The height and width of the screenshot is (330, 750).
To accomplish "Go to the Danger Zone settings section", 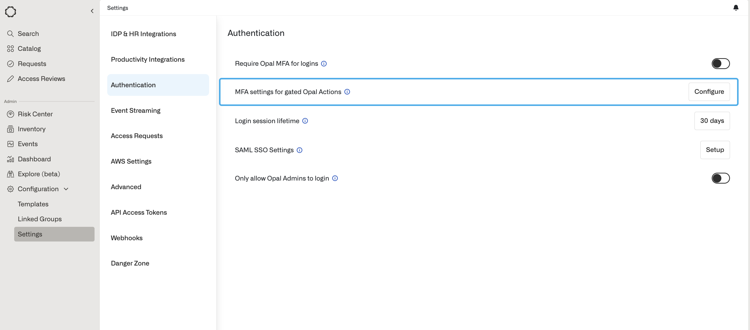I will [x=130, y=263].
